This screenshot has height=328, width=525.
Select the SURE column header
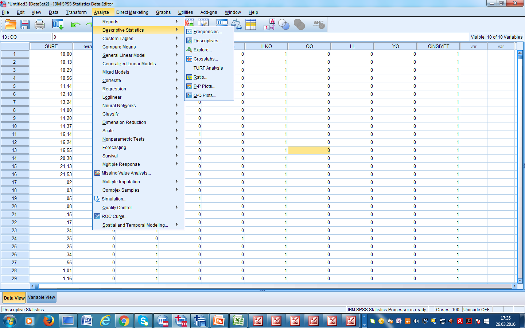pyautogui.click(x=51, y=46)
